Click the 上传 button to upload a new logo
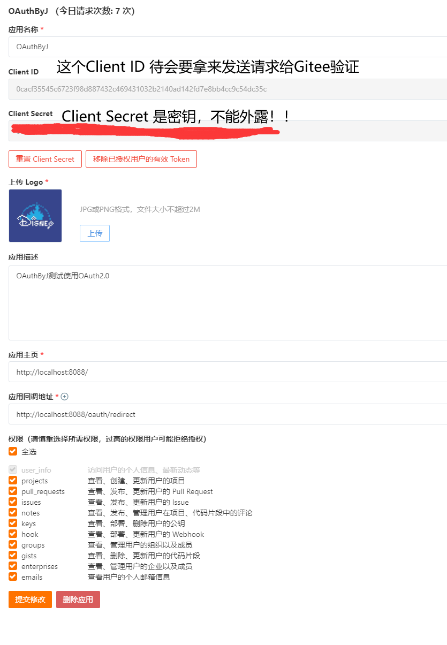Screen dimensions: 447x645 [x=94, y=233]
